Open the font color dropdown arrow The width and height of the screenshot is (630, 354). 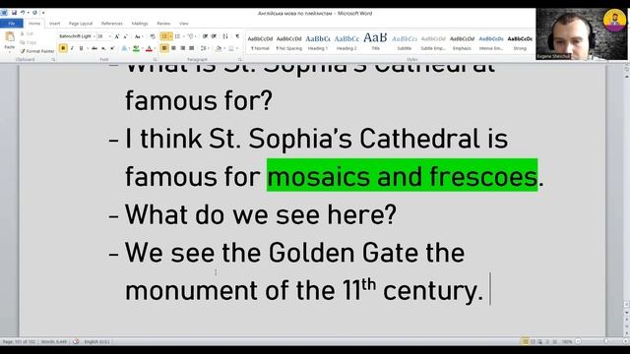click(155, 48)
